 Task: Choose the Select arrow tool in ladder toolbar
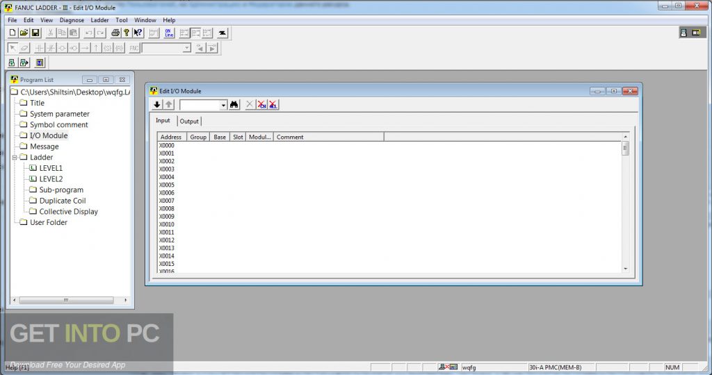(x=13, y=48)
